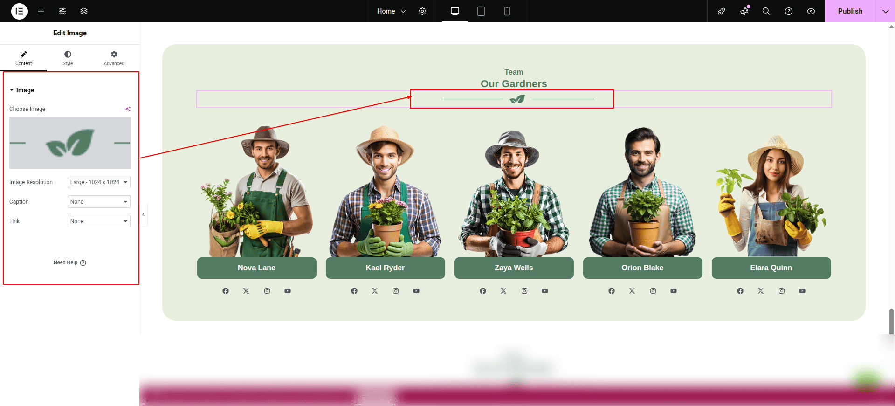Click Zaya Wells's Instagram icon
The height and width of the screenshot is (406, 895).
[524, 291]
